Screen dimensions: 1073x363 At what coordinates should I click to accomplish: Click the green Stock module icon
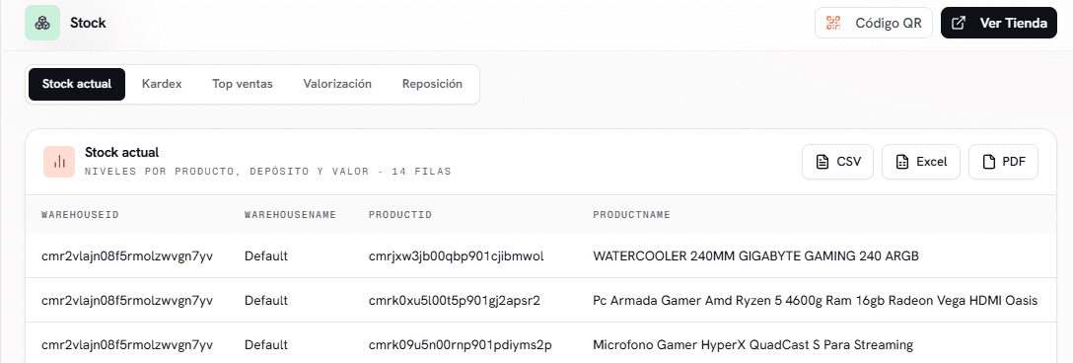coord(42,23)
